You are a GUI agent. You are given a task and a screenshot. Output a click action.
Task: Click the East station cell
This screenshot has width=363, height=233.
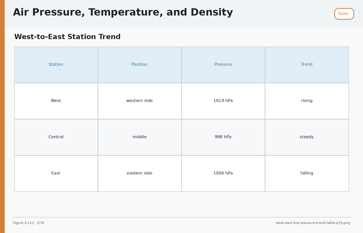click(56, 173)
